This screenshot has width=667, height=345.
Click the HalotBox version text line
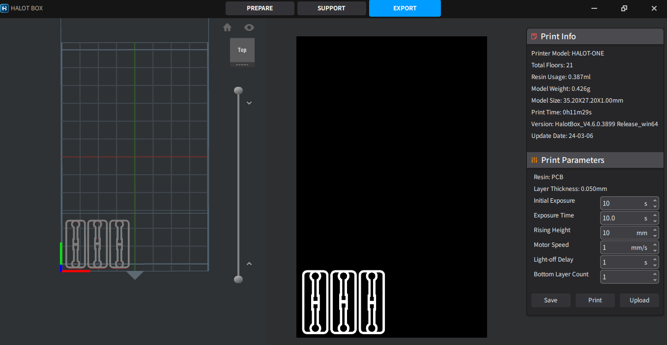595,124
